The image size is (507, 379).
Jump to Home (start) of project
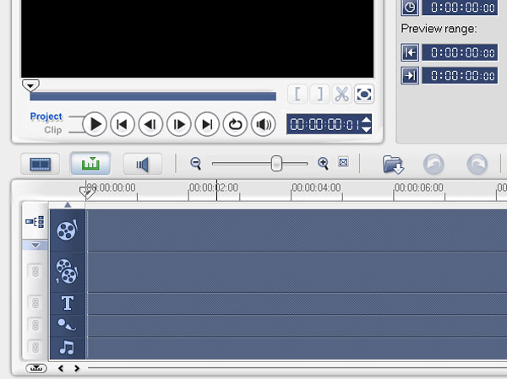point(123,124)
